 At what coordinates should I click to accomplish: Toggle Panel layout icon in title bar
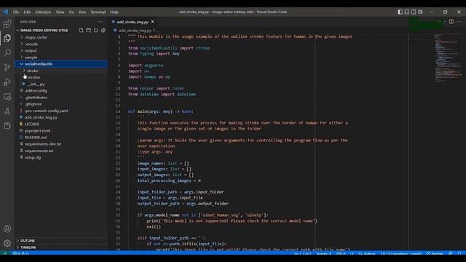coord(407,12)
